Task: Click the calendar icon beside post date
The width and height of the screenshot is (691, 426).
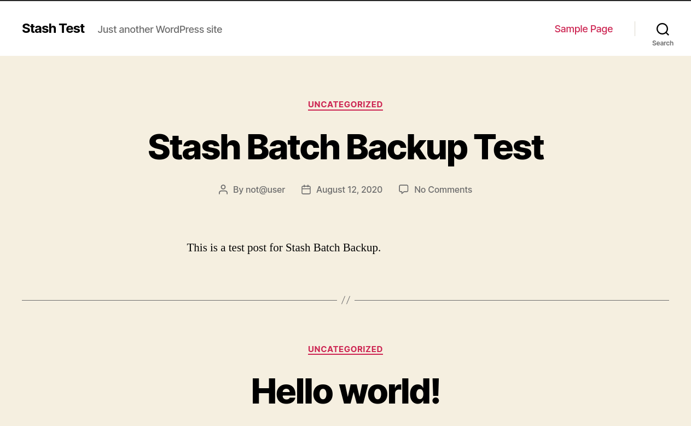Action: coord(306,189)
